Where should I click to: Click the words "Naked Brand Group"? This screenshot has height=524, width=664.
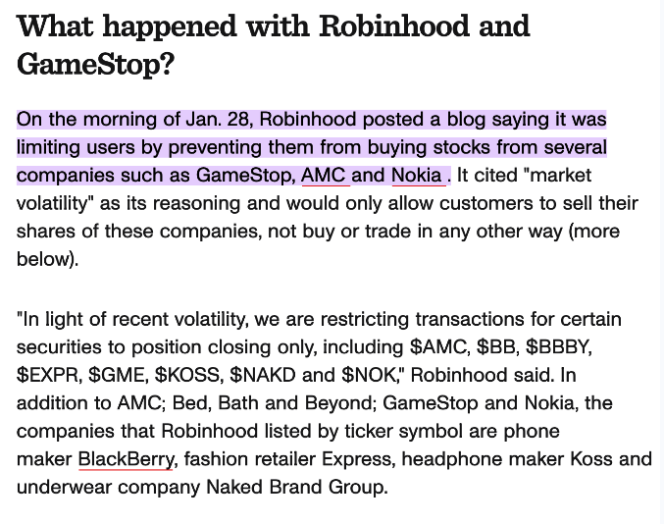point(296,487)
